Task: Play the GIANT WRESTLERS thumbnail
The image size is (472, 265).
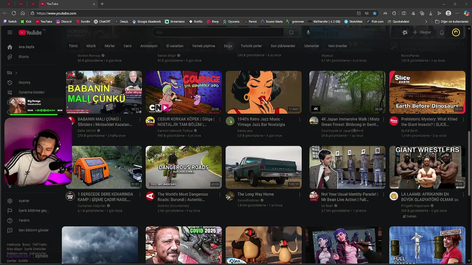Action: [x=427, y=167]
